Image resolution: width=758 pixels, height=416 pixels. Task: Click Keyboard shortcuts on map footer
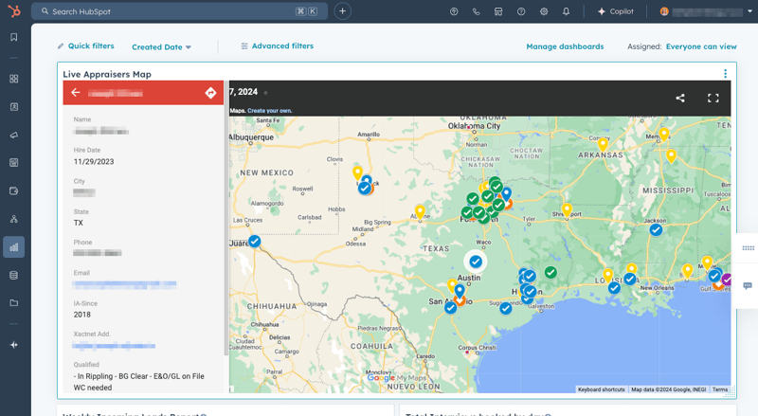tap(602, 389)
